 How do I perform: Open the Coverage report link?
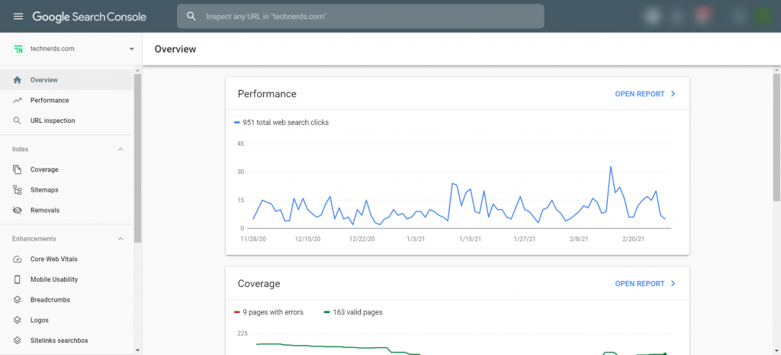click(645, 284)
